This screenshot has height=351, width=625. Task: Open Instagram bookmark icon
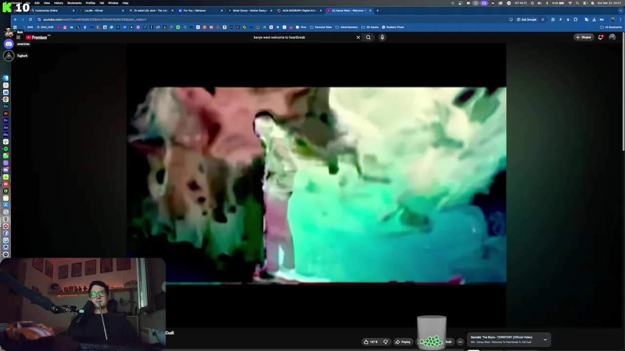pos(65,27)
